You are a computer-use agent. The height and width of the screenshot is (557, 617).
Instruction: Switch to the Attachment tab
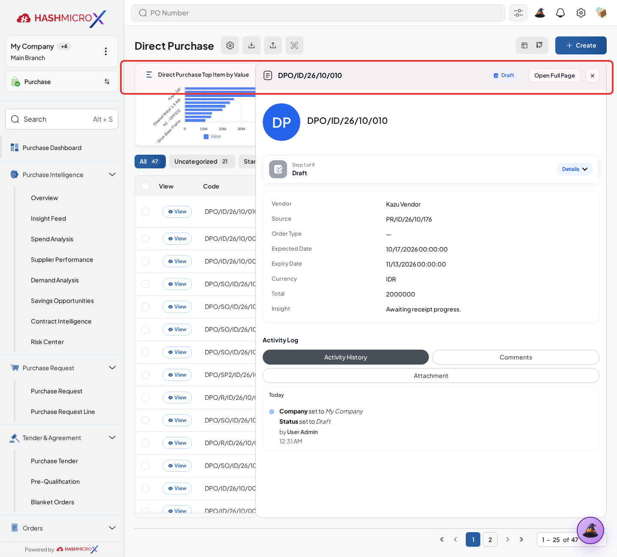pos(431,376)
